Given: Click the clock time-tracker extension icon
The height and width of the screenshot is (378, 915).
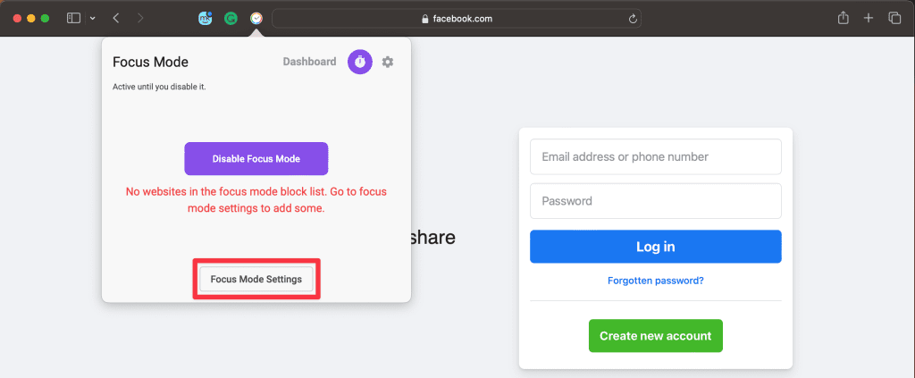Looking at the screenshot, I should pyautogui.click(x=256, y=18).
